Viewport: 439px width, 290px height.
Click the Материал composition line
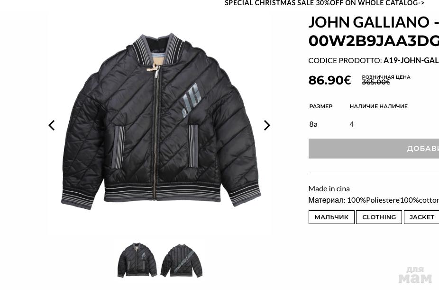(374, 200)
